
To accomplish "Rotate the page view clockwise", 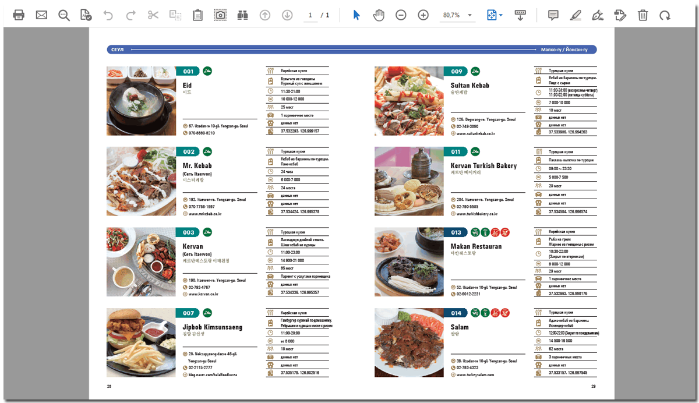I will [x=665, y=15].
